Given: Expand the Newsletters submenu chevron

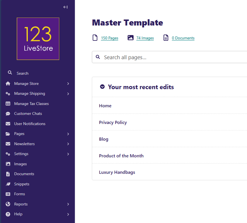Looking at the screenshot, I should (x=68, y=144).
